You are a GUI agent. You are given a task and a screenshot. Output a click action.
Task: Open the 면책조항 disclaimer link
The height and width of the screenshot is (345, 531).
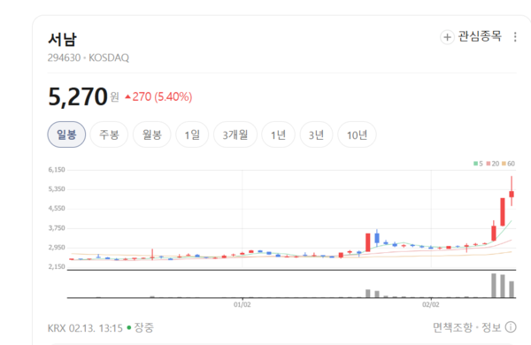(452, 327)
